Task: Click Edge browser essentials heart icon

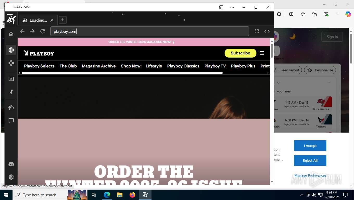Action: tap(326, 14)
